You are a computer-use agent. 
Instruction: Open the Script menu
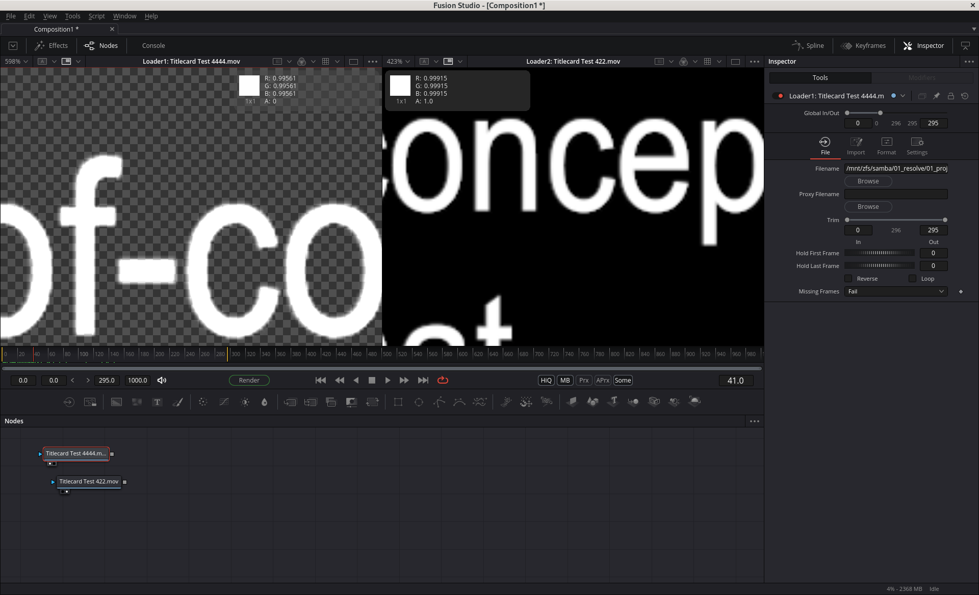click(96, 16)
